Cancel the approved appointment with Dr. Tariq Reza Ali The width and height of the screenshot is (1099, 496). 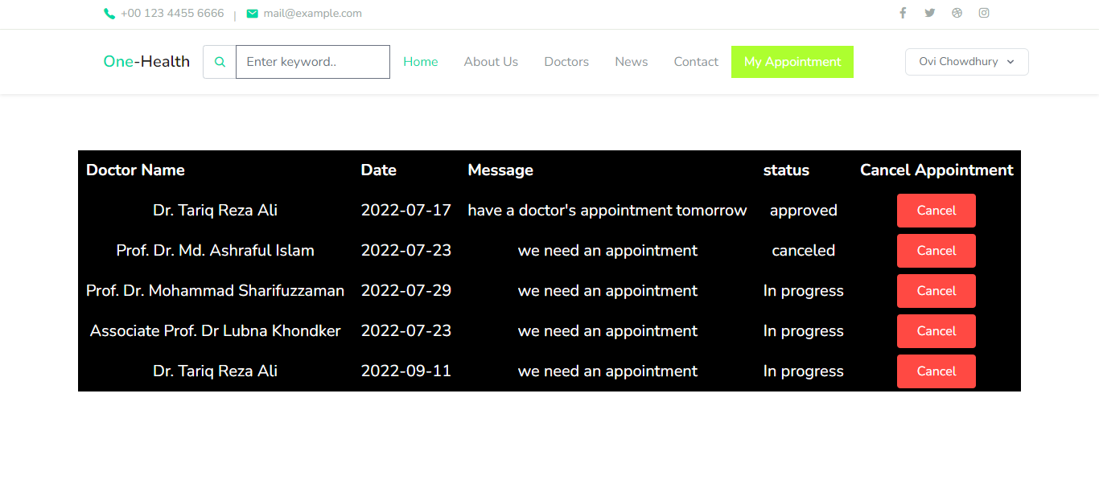[x=936, y=210]
